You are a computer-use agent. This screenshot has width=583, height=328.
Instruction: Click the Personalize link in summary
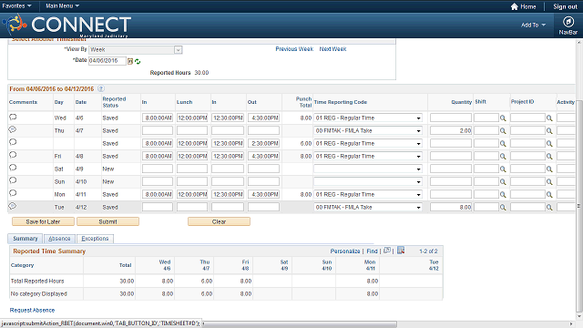[x=345, y=251]
